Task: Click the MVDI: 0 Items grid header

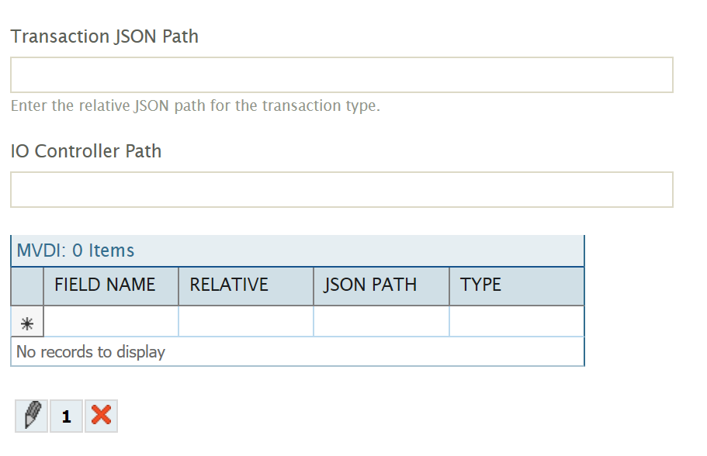Action: [75, 250]
